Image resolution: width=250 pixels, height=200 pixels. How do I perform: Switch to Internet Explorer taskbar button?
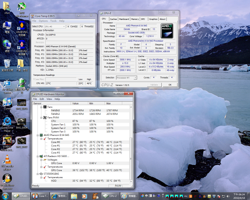(x=59, y=196)
